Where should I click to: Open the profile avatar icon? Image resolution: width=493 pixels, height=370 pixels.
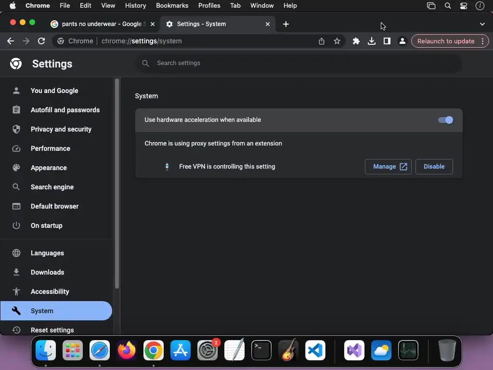point(402,41)
